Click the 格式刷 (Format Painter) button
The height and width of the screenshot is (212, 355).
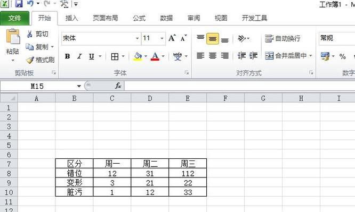pos(41,60)
